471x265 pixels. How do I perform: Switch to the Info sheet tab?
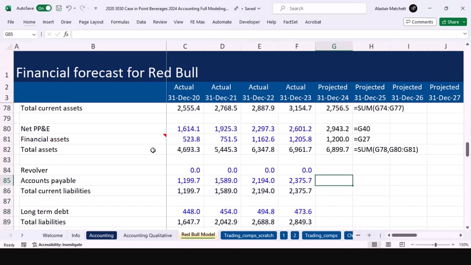click(x=76, y=236)
